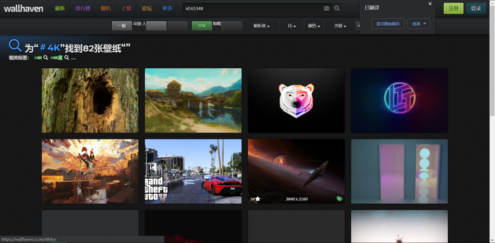
Task: Click the blue # 4K tag in the heading
Action: coord(50,48)
